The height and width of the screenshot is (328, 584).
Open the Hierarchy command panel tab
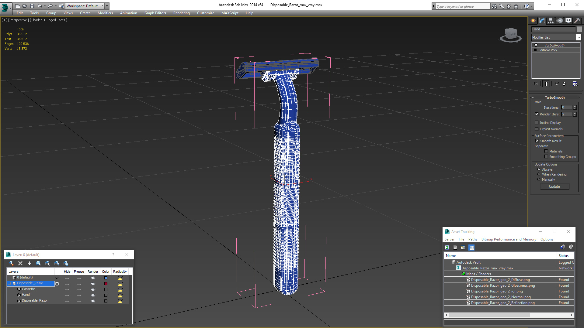coord(551,21)
